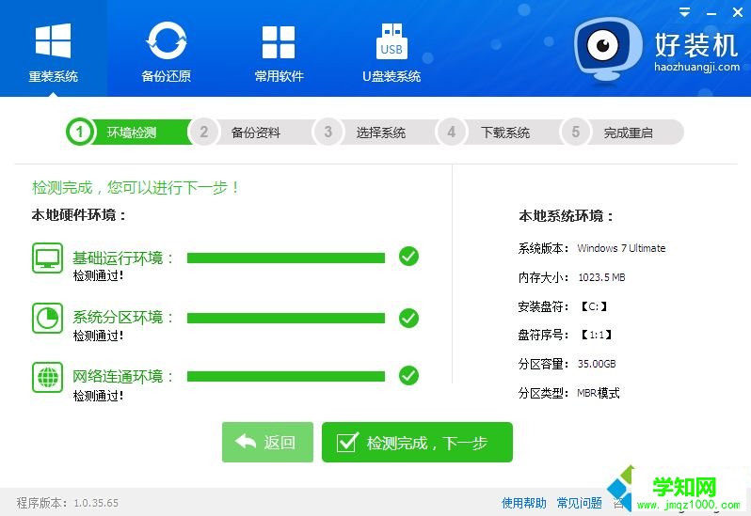Click the MBR模式 partition type value
751x516 pixels.
[599, 393]
